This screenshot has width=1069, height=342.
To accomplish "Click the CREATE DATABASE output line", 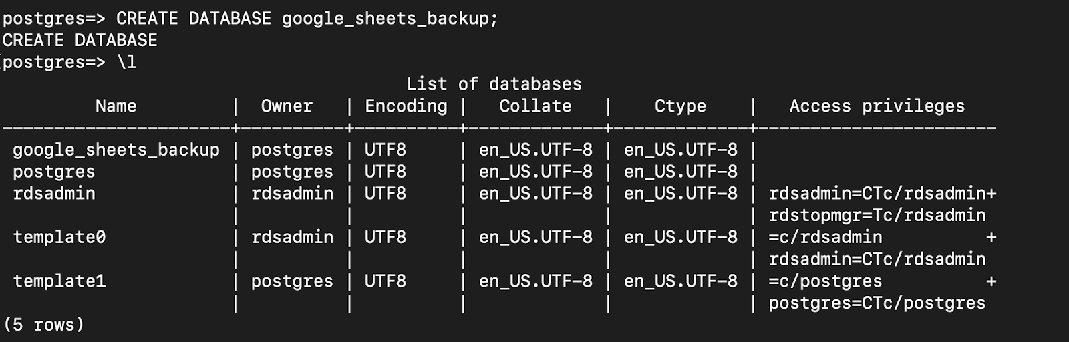I will tap(80, 40).
